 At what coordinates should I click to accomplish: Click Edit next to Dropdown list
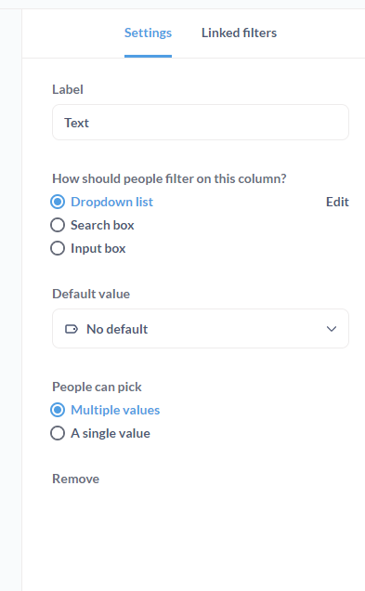pyautogui.click(x=337, y=202)
